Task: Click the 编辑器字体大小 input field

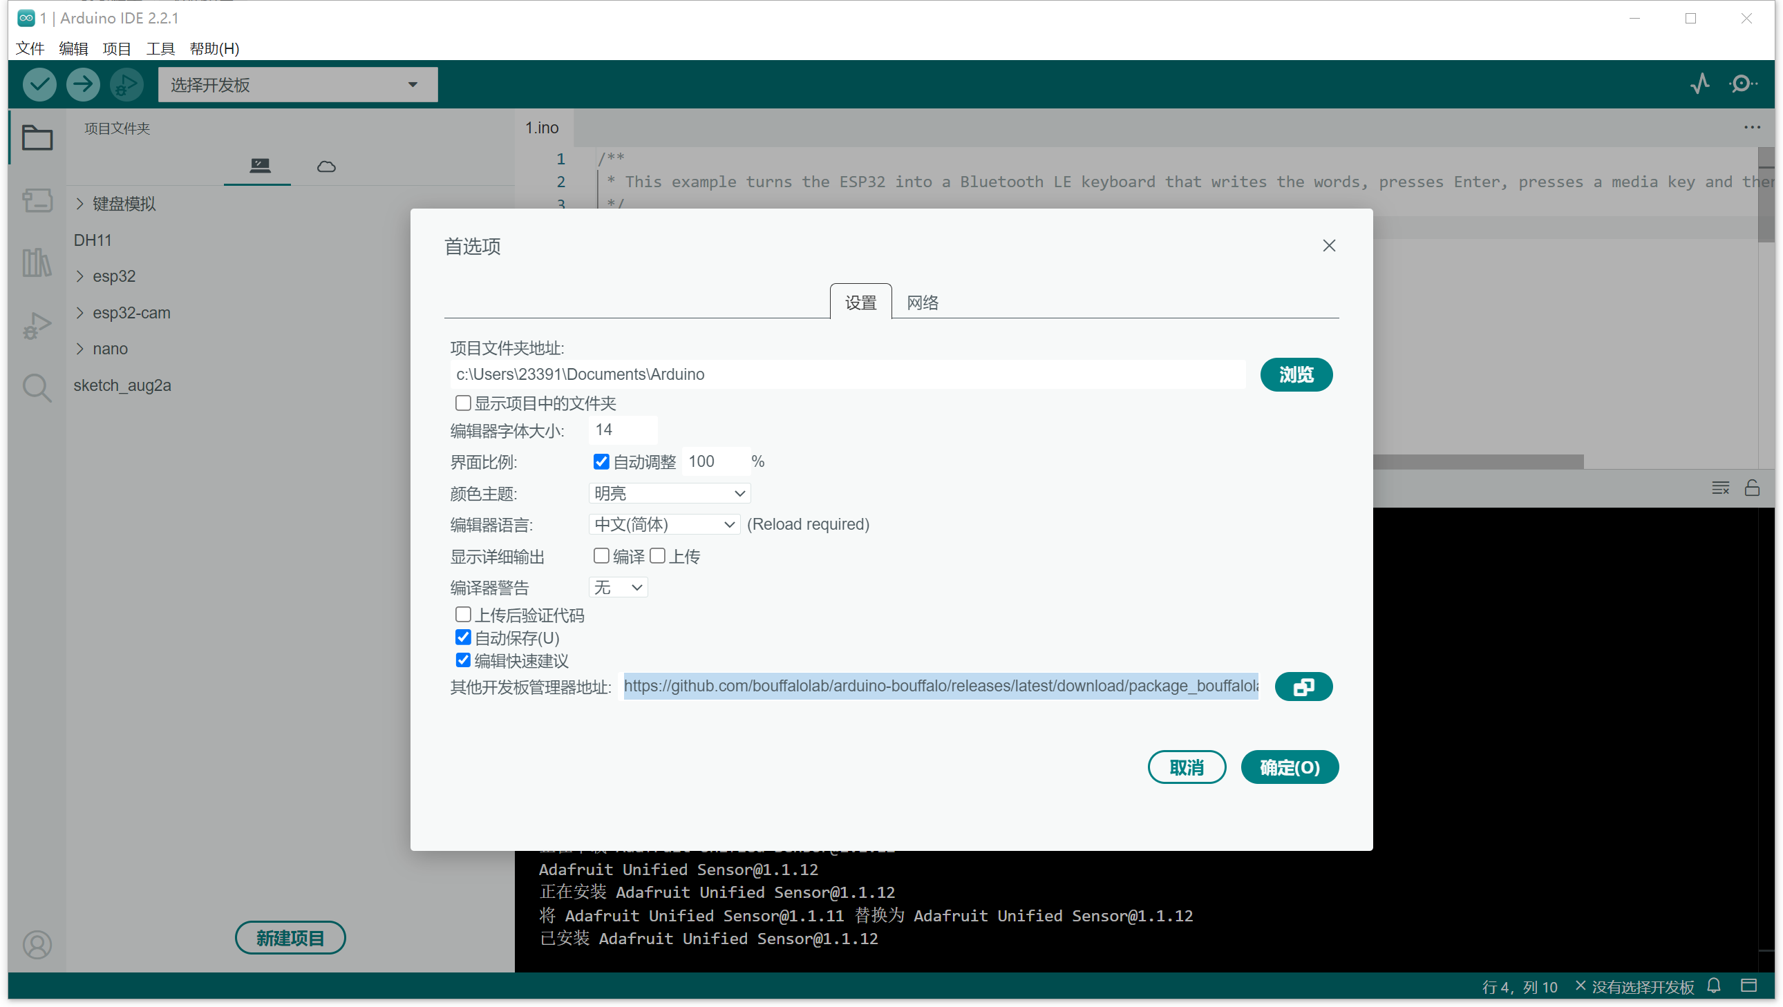Action: coord(623,430)
